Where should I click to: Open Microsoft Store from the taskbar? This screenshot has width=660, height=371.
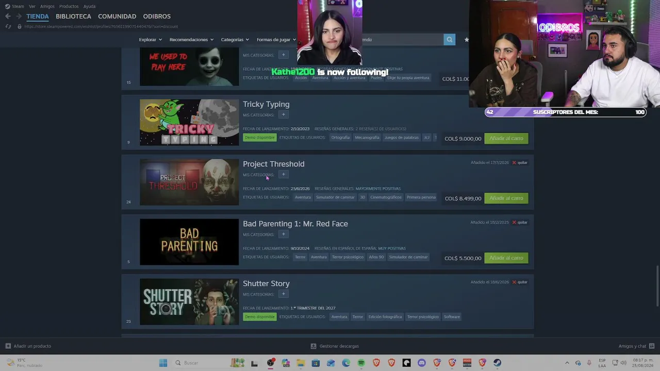pos(316,363)
